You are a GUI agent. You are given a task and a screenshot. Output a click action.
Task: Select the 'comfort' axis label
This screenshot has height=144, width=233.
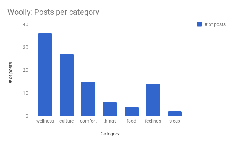pyautogui.click(x=88, y=121)
